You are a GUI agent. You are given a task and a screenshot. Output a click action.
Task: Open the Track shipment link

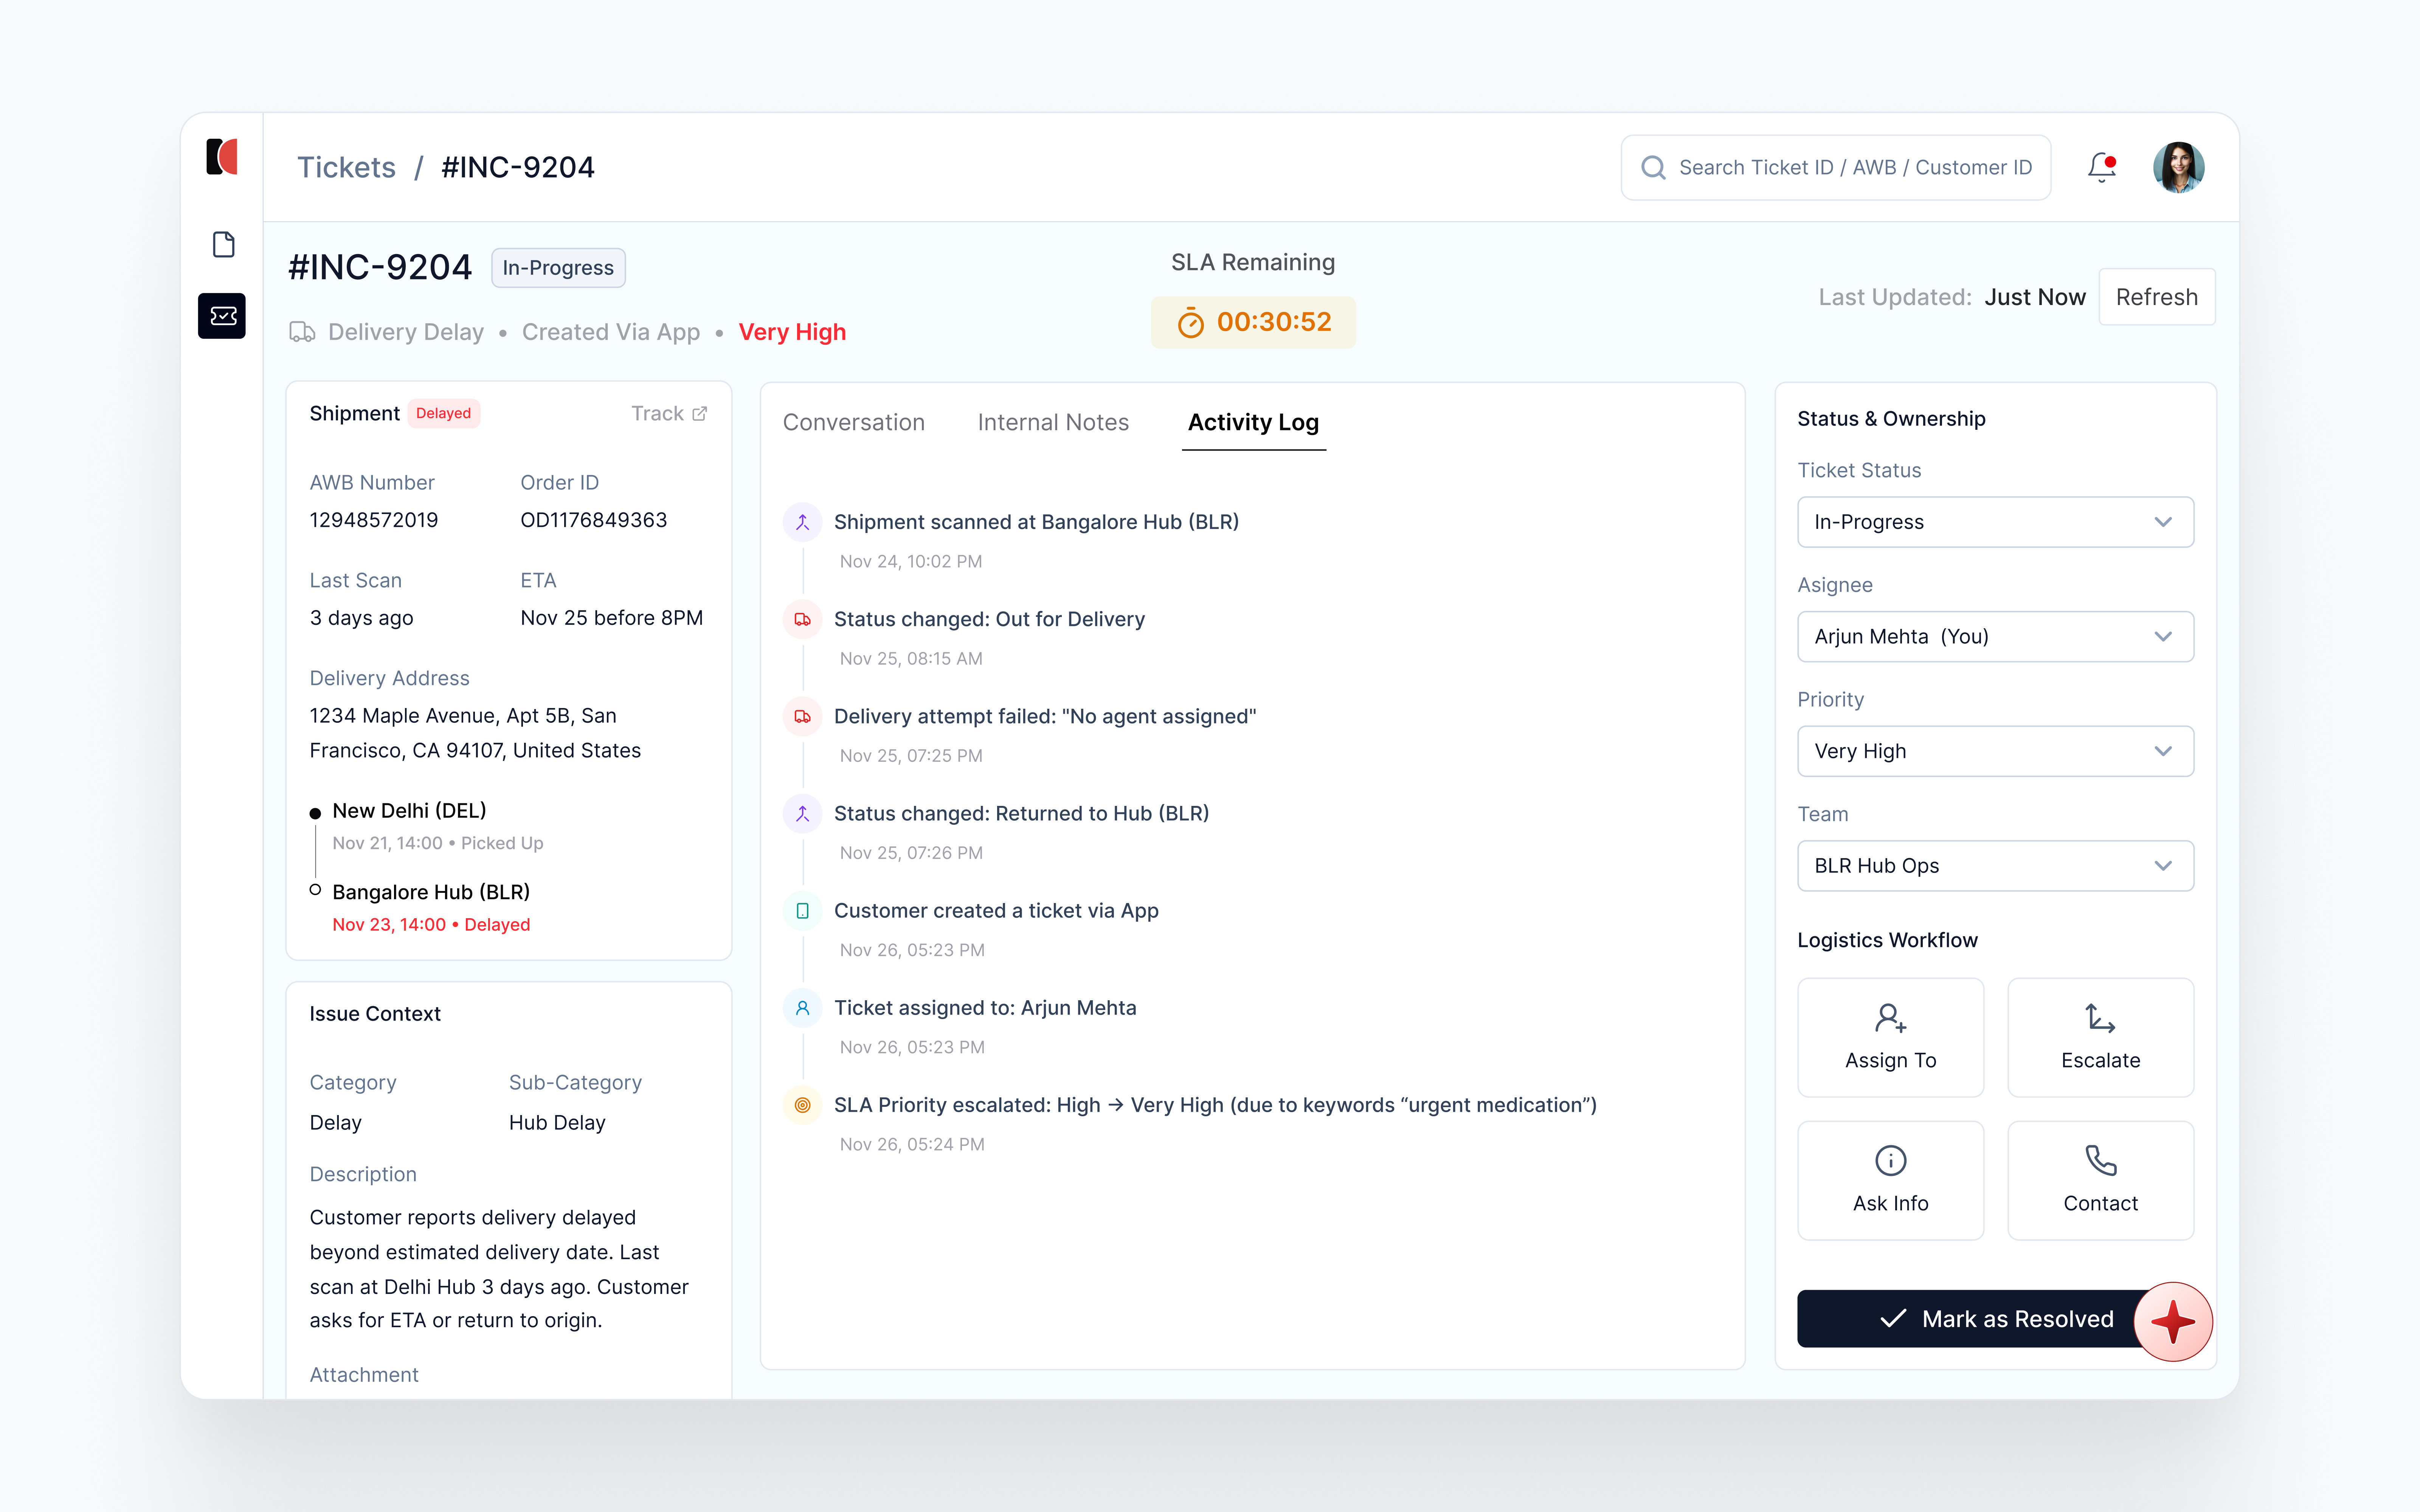point(668,413)
